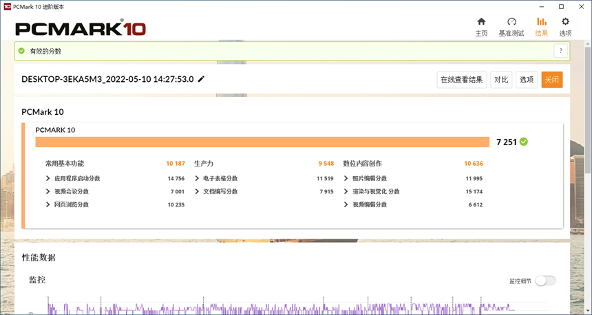The image size is (592, 315).
Task: Click the 对比 compare button
Action: pyautogui.click(x=501, y=80)
